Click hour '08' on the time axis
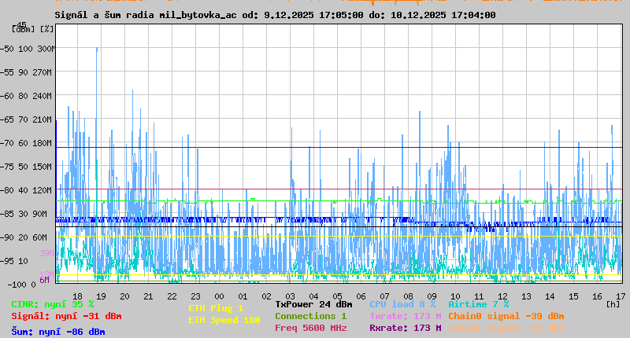630x338 pixels. pos(408,296)
